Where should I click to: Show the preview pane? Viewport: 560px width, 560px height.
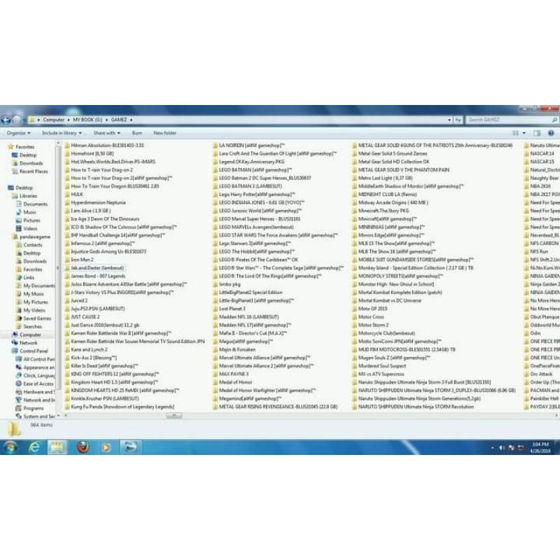pos(537,133)
